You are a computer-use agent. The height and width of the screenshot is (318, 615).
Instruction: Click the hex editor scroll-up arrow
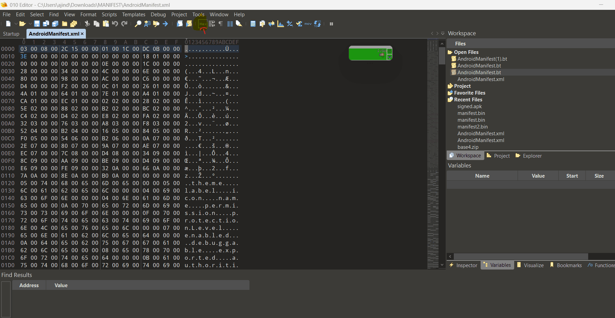[442, 44]
